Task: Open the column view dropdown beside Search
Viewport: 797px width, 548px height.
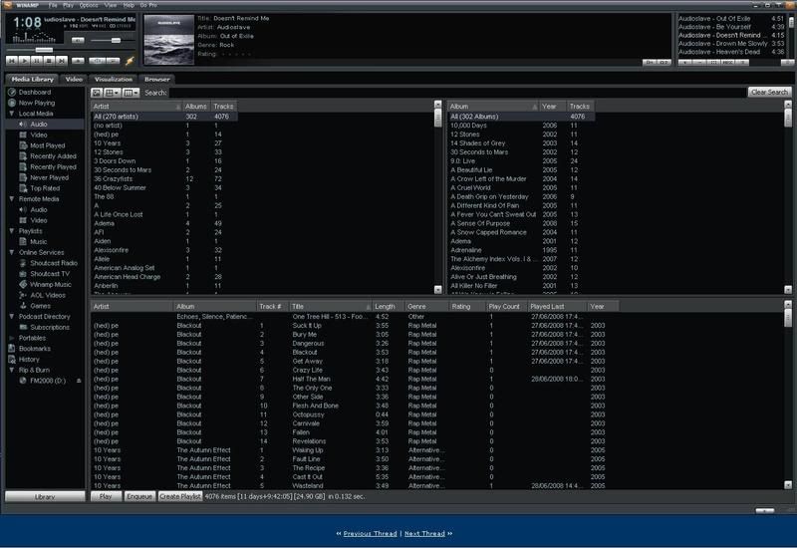Action: pyautogui.click(x=132, y=93)
